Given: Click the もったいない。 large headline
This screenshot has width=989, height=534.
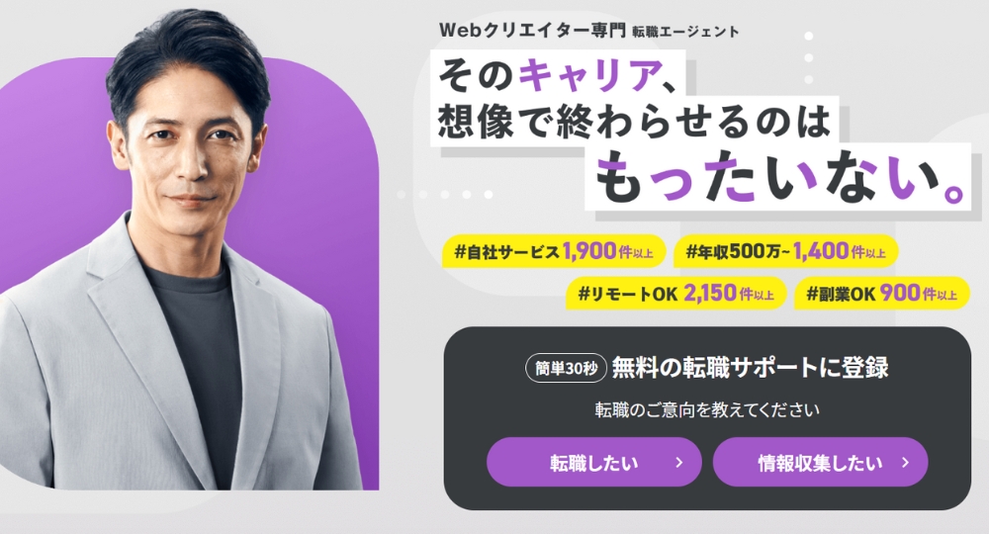Looking at the screenshot, I should pos(781,177).
